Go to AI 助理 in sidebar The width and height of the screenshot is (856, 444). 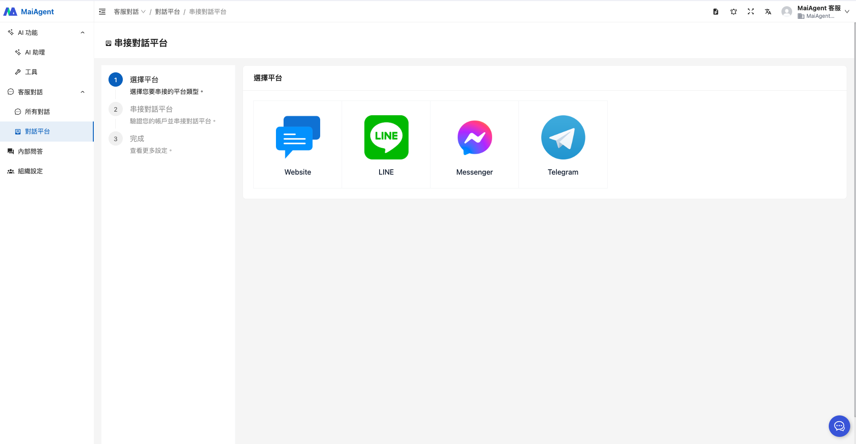click(35, 52)
